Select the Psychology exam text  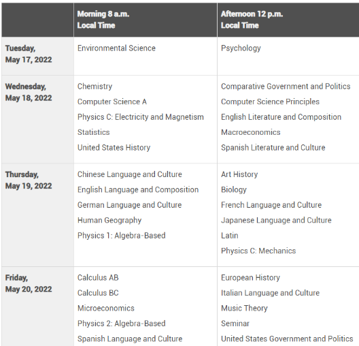tap(241, 48)
